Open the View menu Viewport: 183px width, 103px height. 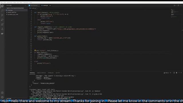point(15,3)
